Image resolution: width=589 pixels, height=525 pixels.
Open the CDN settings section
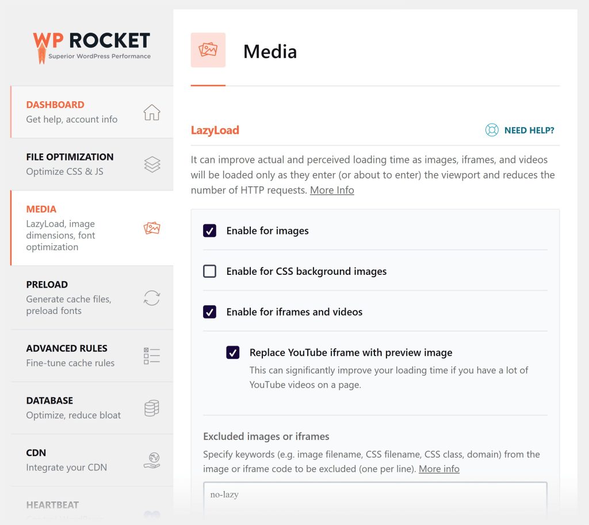[x=92, y=460]
